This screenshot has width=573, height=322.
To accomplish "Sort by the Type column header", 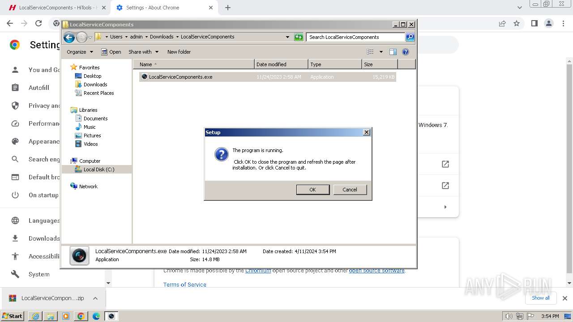I will pos(335,64).
